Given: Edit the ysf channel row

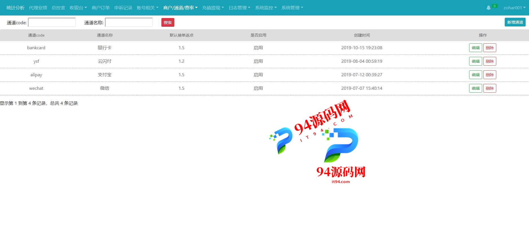Looking at the screenshot, I should (x=476, y=61).
